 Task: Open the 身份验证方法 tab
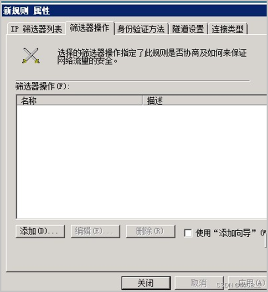[x=141, y=29]
